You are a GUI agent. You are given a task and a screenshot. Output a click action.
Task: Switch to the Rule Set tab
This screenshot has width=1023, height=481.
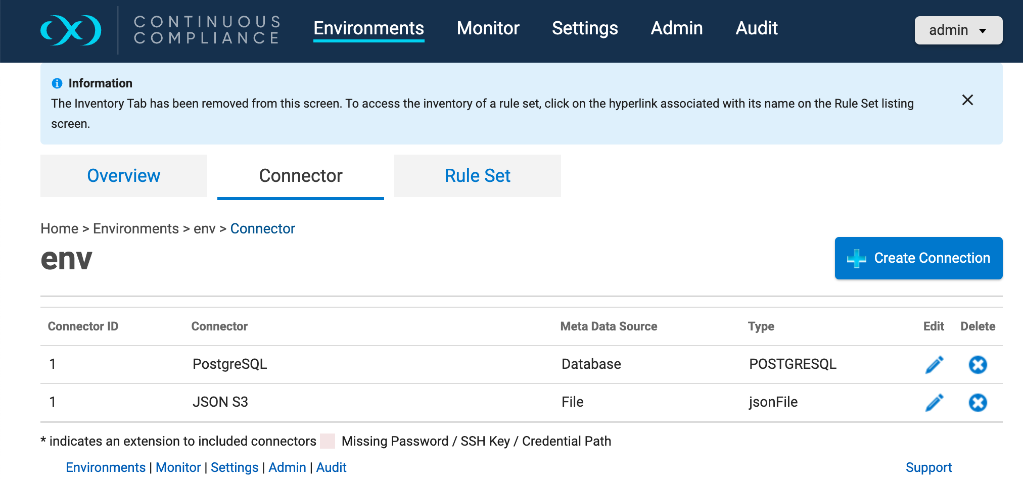(477, 176)
